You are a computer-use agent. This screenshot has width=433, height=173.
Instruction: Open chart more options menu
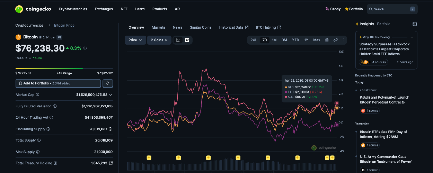pyautogui.click(x=343, y=40)
